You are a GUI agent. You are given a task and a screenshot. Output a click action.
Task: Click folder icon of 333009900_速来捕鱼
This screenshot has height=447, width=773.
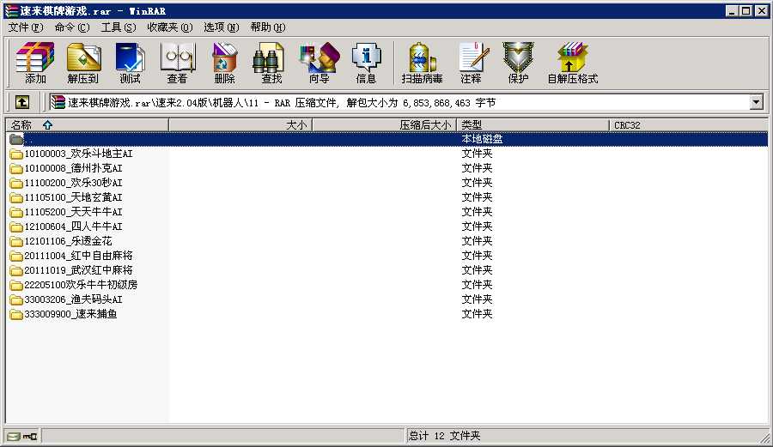pos(16,314)
